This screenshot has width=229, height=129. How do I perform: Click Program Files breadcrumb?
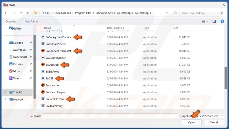(83, 13)
